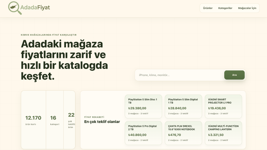Click the En çok teklif olanlar heading
The width and height of the screenshot is (267, 150).
[102, 121]
